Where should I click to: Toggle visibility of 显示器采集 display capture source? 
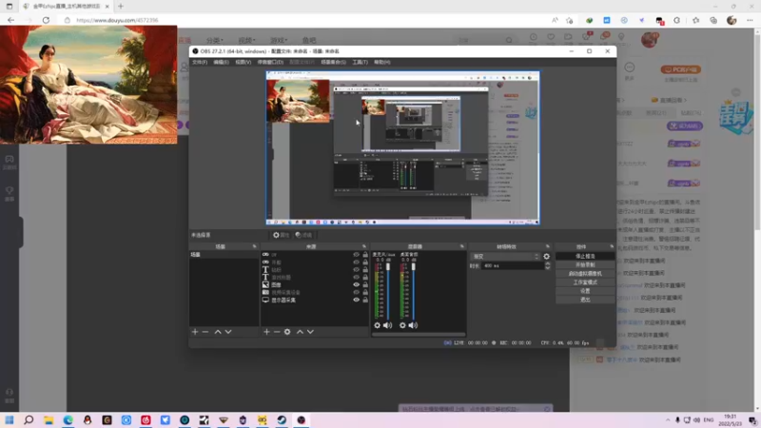point(356,300)
